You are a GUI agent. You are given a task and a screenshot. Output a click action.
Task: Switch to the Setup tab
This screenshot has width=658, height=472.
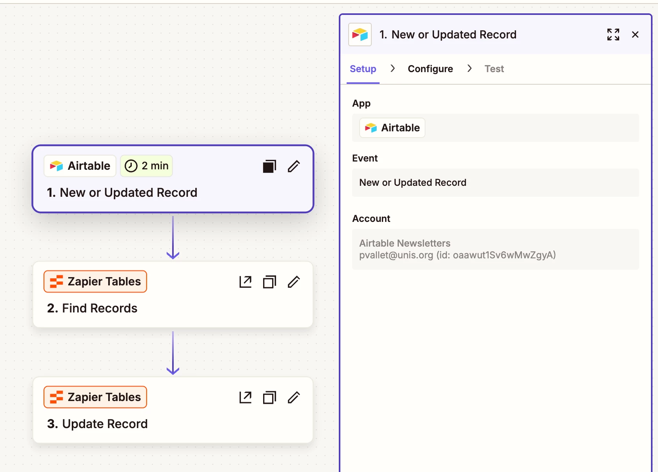point(363,69)
